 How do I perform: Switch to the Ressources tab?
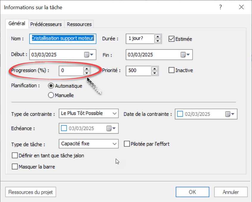[79, 24]
